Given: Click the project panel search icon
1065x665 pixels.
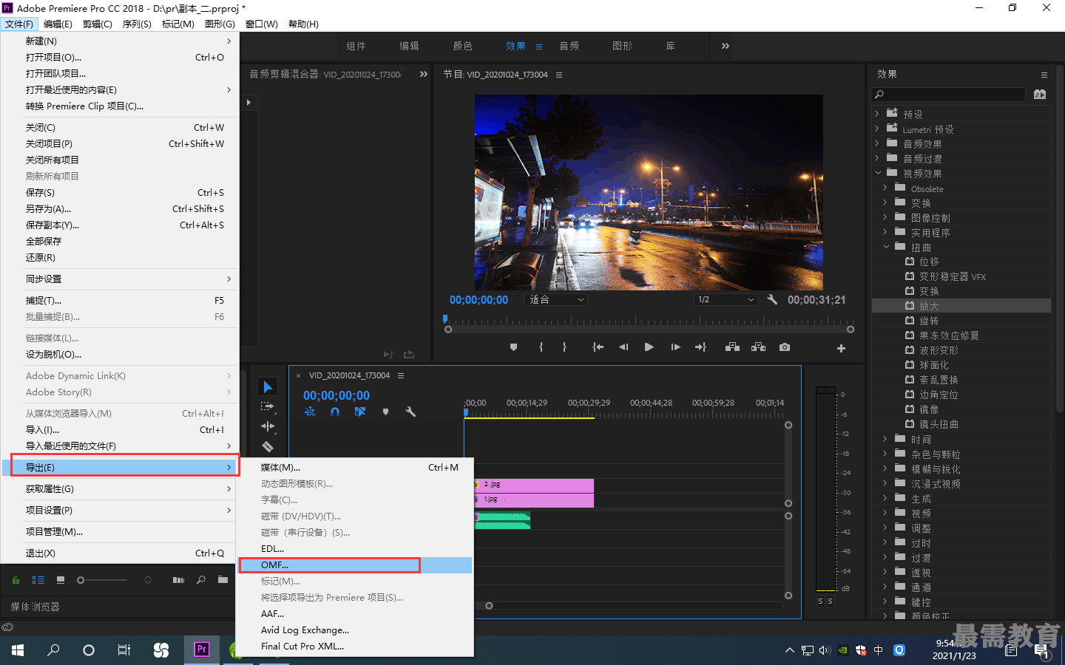Looking at the screenshot, I should click(x=201, y=580).
